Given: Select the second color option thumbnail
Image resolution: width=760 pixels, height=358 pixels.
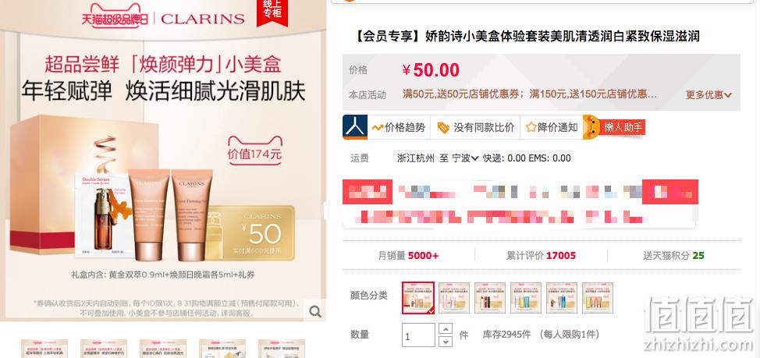Looking at the screenshot, I should (x=454, y=298).
